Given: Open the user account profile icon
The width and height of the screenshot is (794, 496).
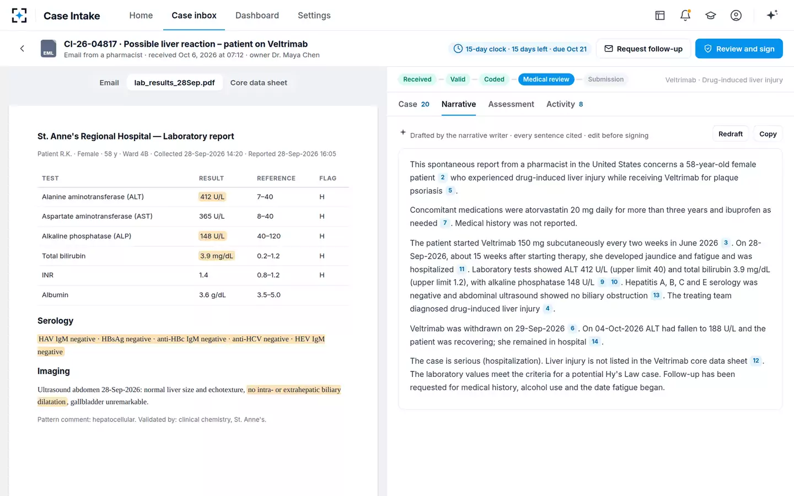Looking at the screenshot, I should coord(736,15).
